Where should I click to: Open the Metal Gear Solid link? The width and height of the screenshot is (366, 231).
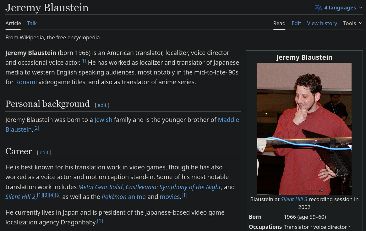pos(100,187)
